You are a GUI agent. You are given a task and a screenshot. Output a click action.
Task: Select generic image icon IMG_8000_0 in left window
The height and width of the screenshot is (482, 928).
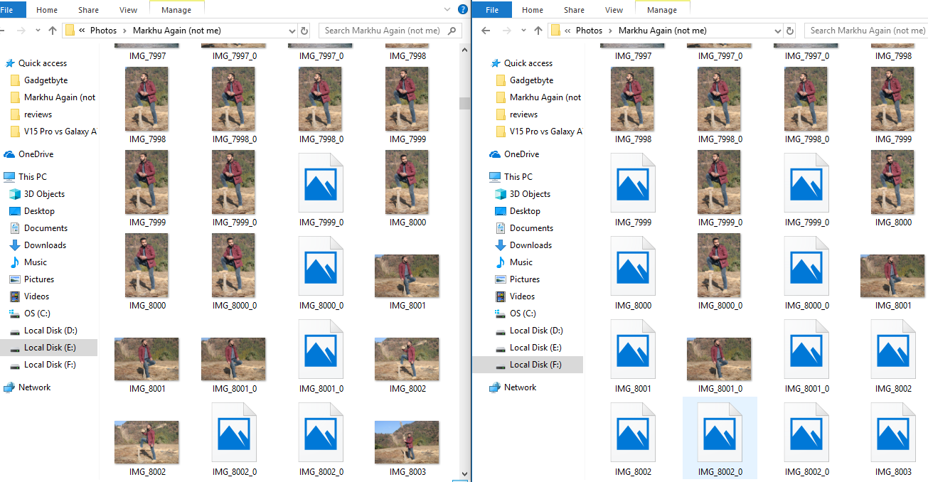point(321,267)
